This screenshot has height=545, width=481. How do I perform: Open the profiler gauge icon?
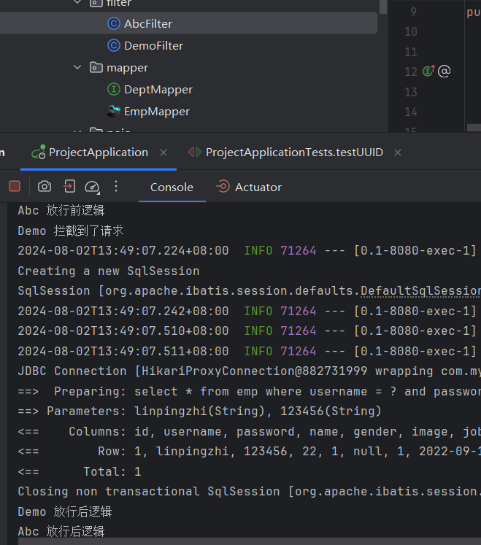pos(92,187)
